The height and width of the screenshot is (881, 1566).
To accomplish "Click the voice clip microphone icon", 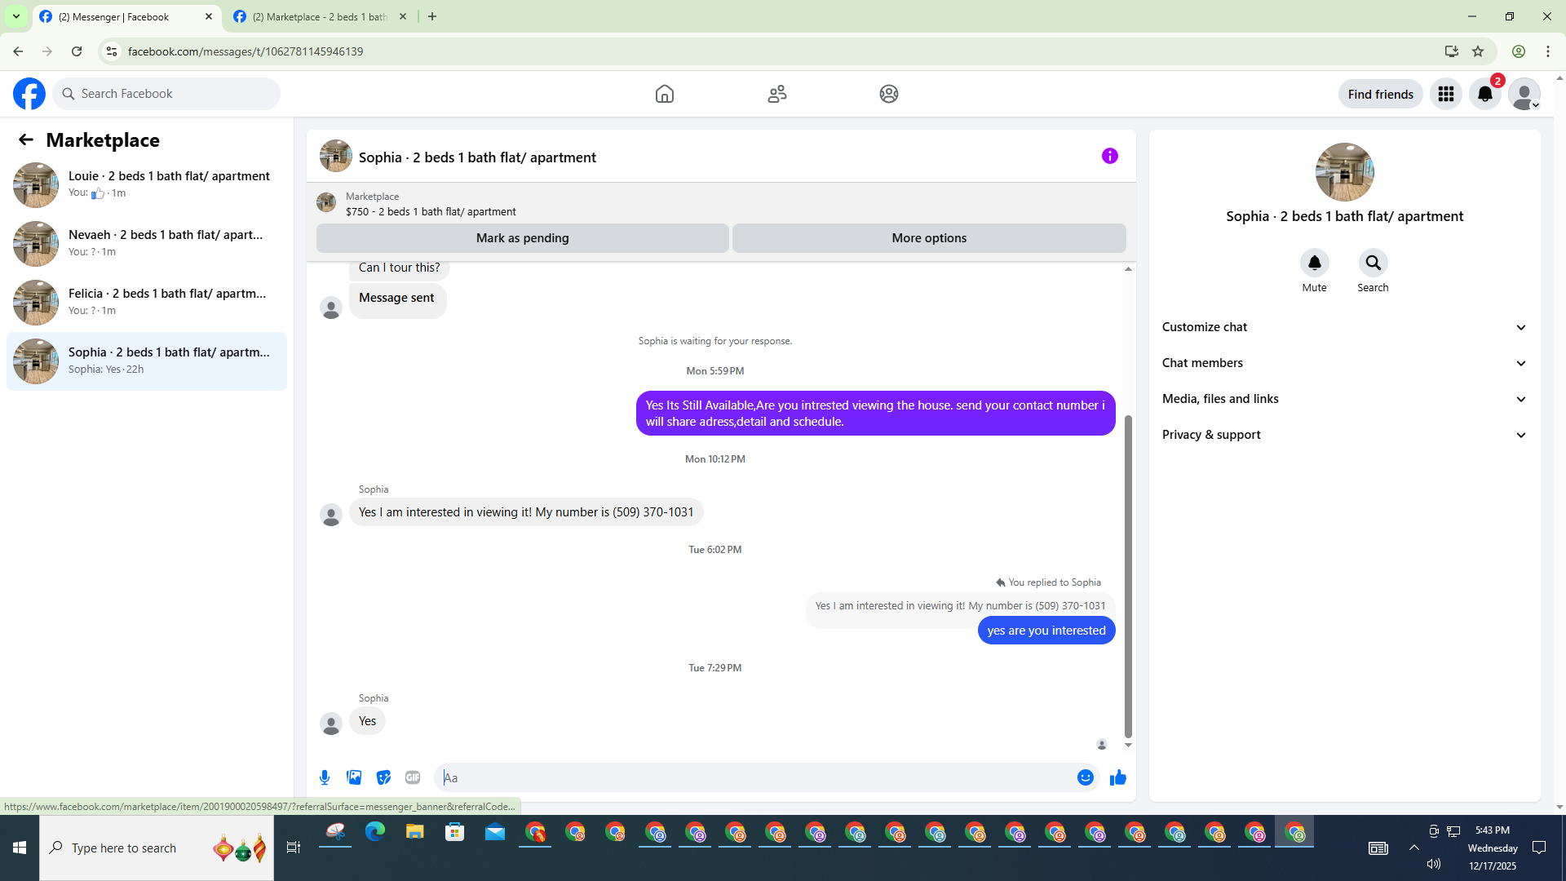I will coord(325,777).
